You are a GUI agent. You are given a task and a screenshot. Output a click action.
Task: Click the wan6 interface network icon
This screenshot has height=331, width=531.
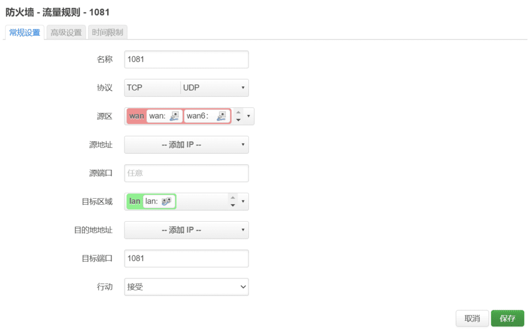(x=221, y=116)
